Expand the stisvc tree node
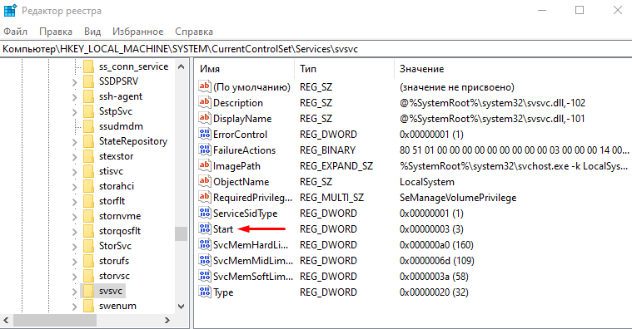 pyautogui.click(x=75, y=172)
